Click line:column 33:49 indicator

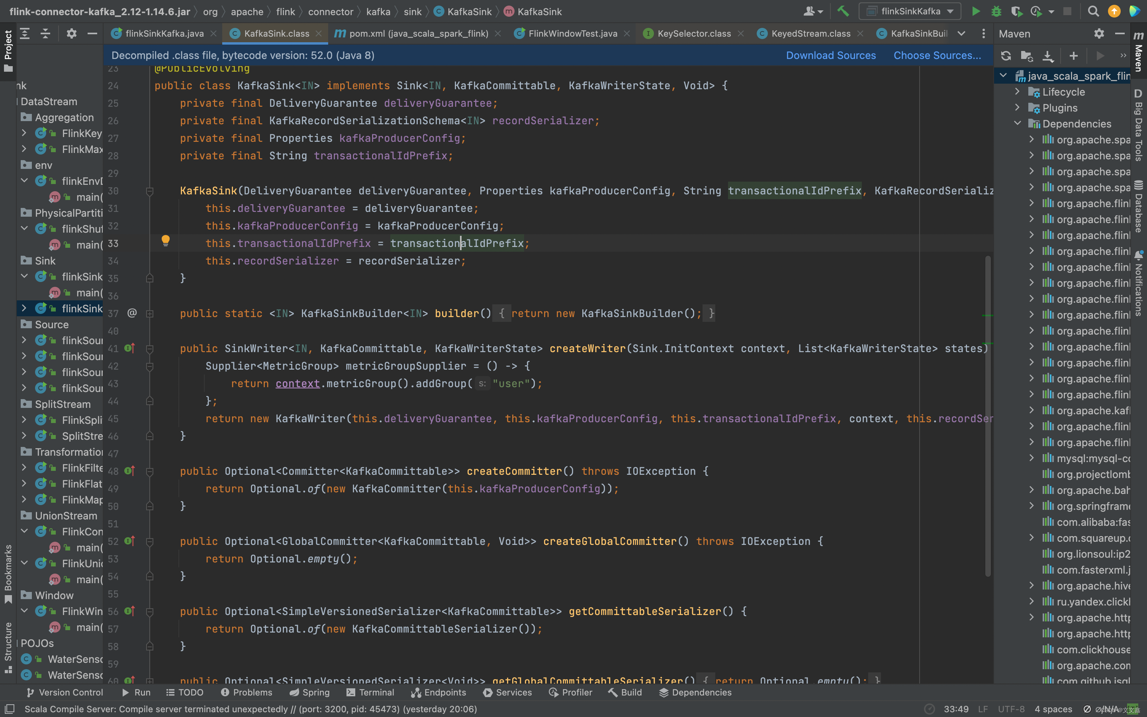[956, 709]
